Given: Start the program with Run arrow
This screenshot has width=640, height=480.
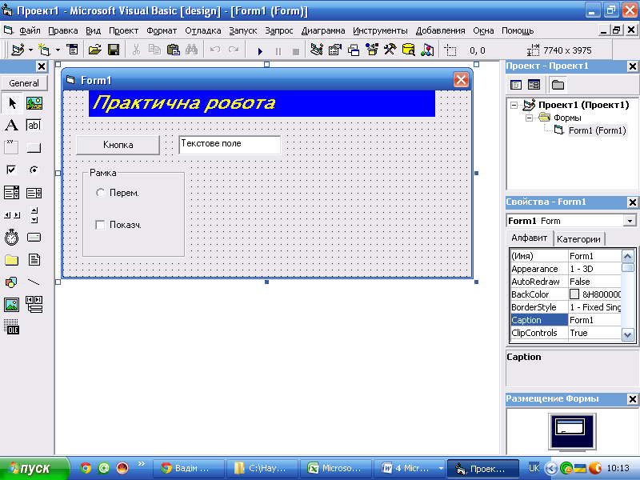Looking at the screenshot, I should 260,51.
